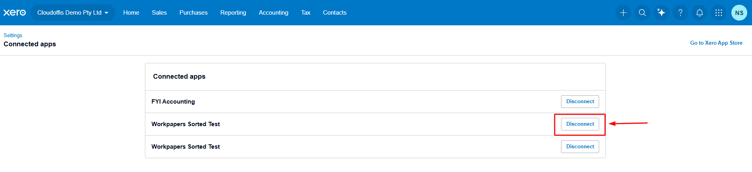Screen dimensions: 752x172
Task: Open the Home menu
Action: tap(131, 13)
